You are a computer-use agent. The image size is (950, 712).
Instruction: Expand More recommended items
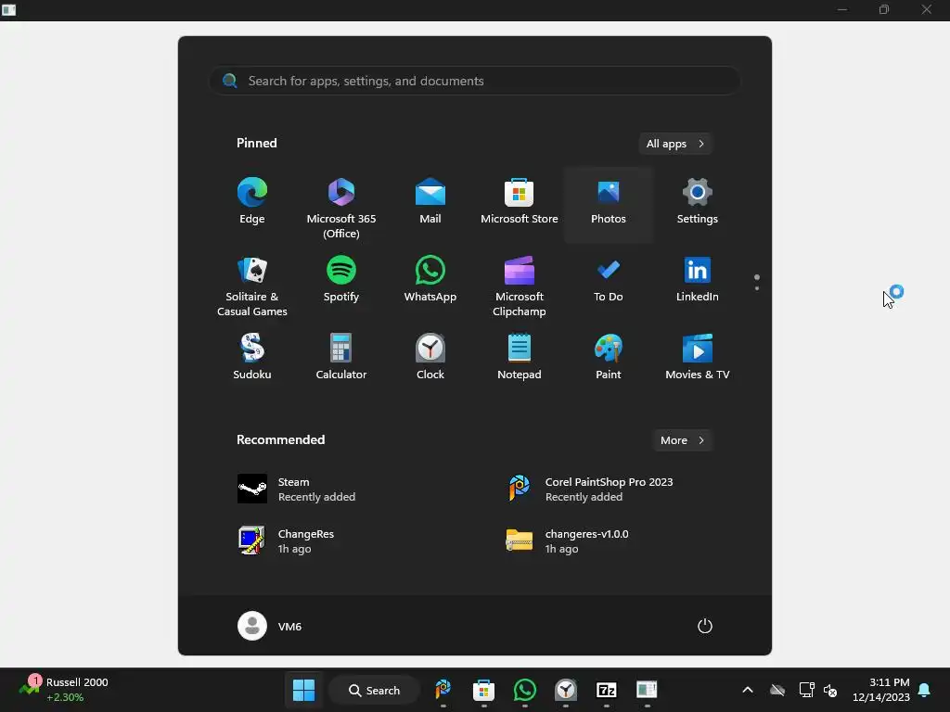(x=682, y=440)
